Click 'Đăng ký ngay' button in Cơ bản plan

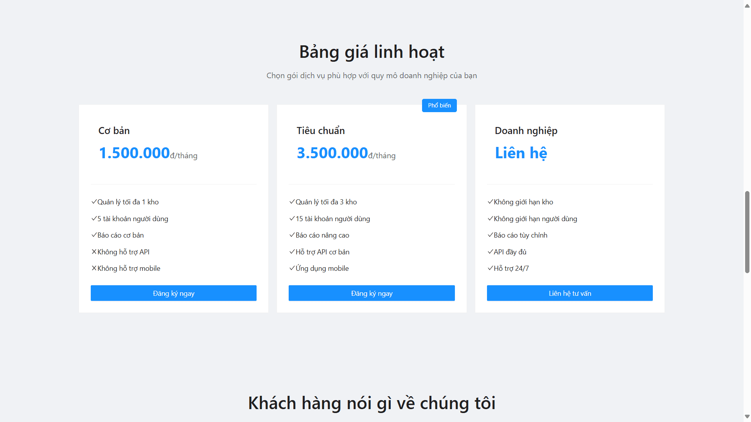(173, 293)
